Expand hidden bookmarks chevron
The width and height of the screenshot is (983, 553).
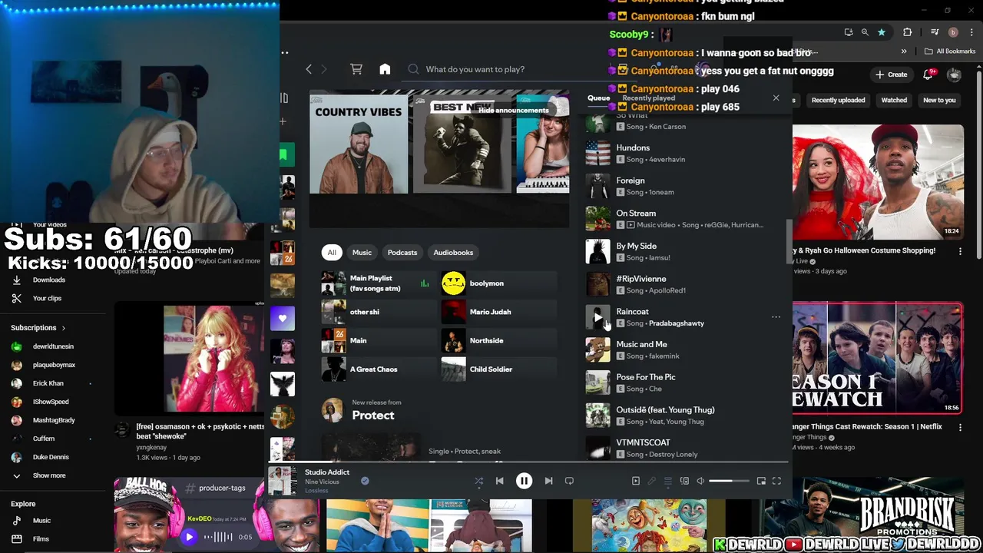tap(904, 51)
